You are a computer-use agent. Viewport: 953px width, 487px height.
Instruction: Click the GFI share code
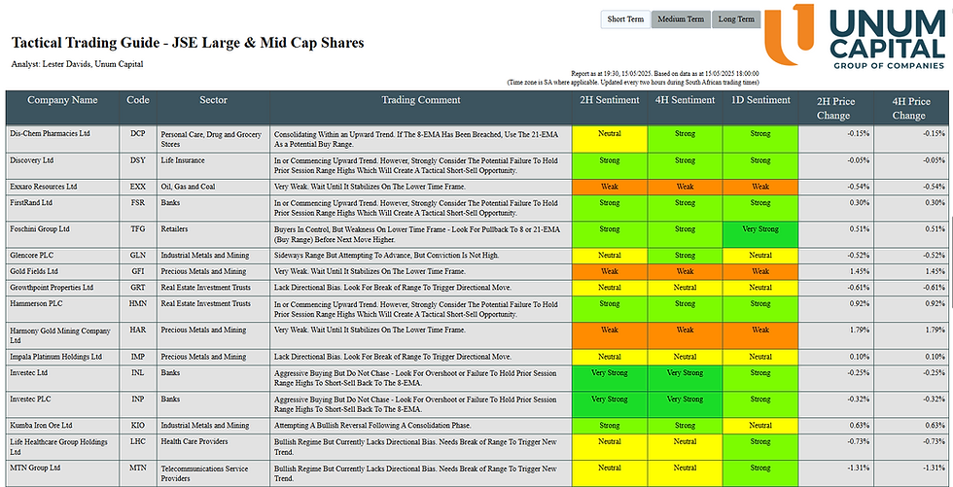(x=138, y=271)
